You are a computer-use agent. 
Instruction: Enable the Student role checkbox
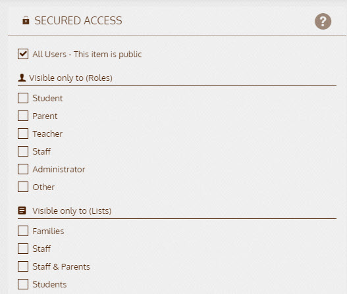tap(23, 98)
